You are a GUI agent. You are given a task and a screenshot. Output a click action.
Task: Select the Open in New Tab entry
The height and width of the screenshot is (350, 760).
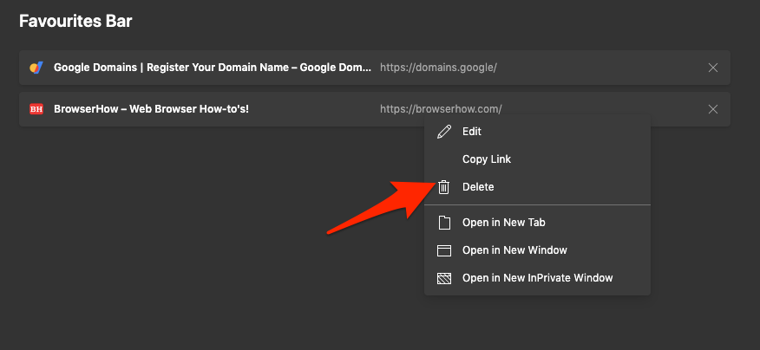503,223
